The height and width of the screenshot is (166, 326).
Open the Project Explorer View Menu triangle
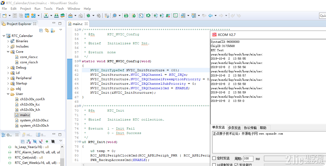(x=61, y=30)
